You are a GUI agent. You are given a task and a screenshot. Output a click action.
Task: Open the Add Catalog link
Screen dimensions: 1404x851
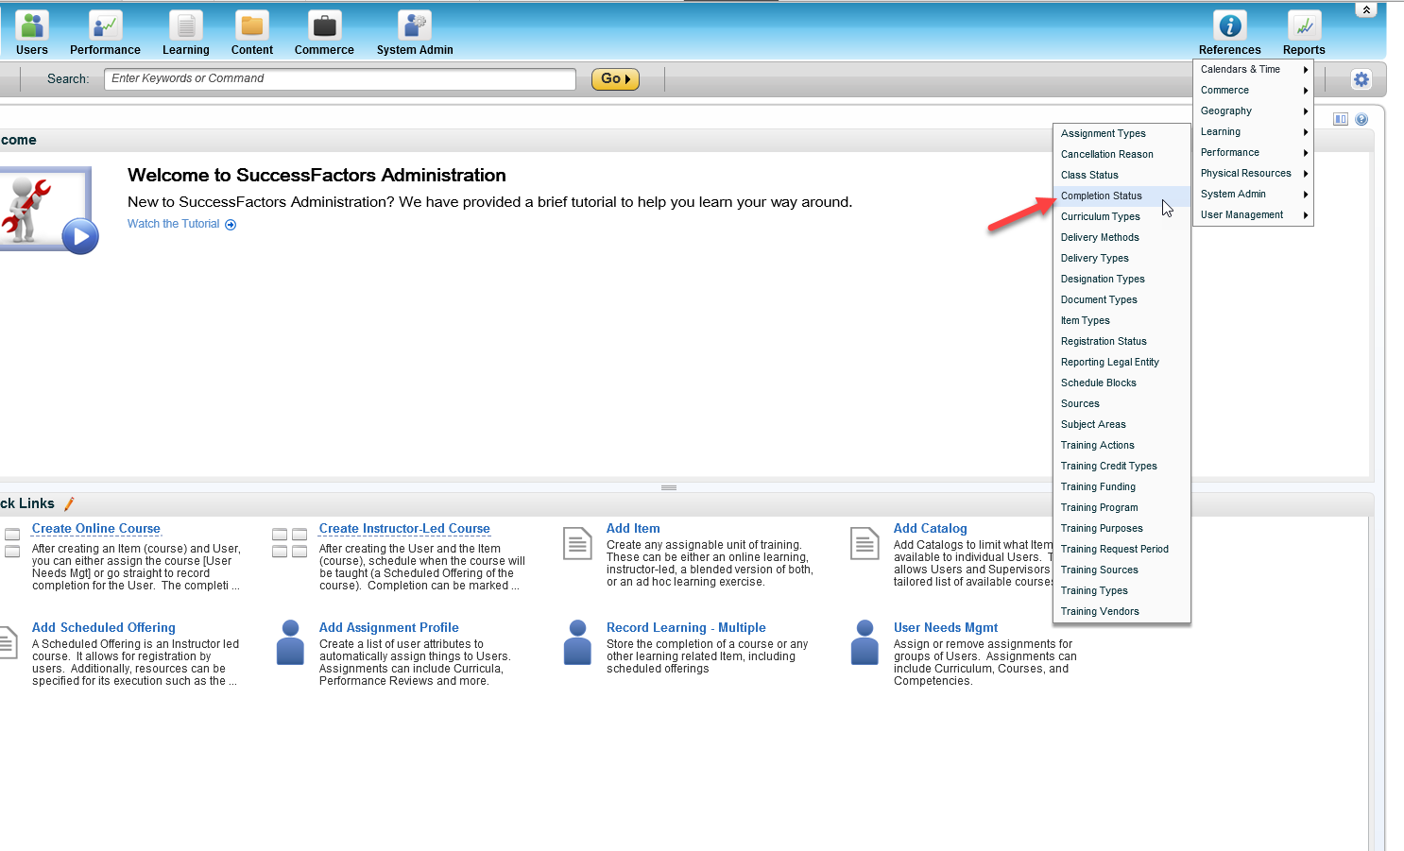(931, 529)
